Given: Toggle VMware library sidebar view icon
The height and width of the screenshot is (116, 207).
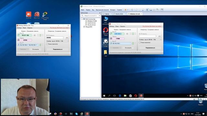Looking at the screenshot, I should coord(148,10).
